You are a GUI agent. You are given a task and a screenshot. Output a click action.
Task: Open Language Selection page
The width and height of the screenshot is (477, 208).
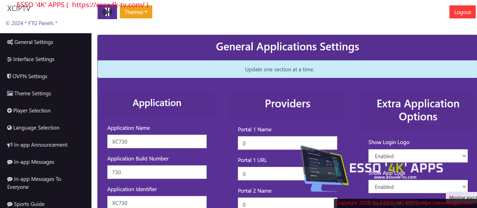[x=33, y=128]
